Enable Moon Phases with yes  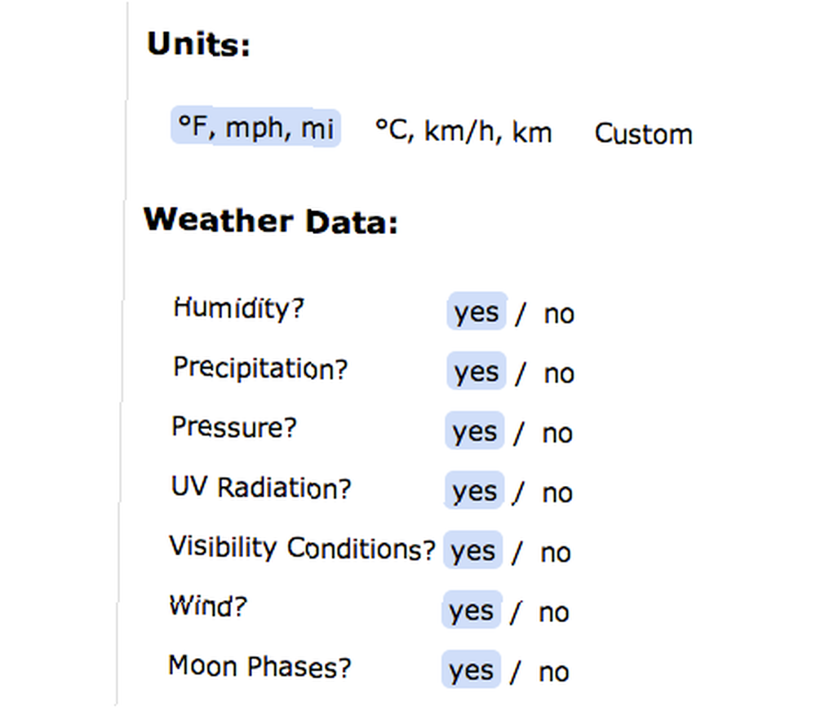coord(471,669)
